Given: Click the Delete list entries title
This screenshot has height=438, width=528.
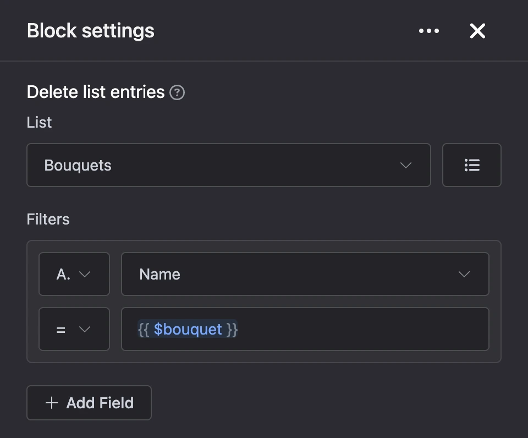Looking at the screenshot, I should (96, 92).
